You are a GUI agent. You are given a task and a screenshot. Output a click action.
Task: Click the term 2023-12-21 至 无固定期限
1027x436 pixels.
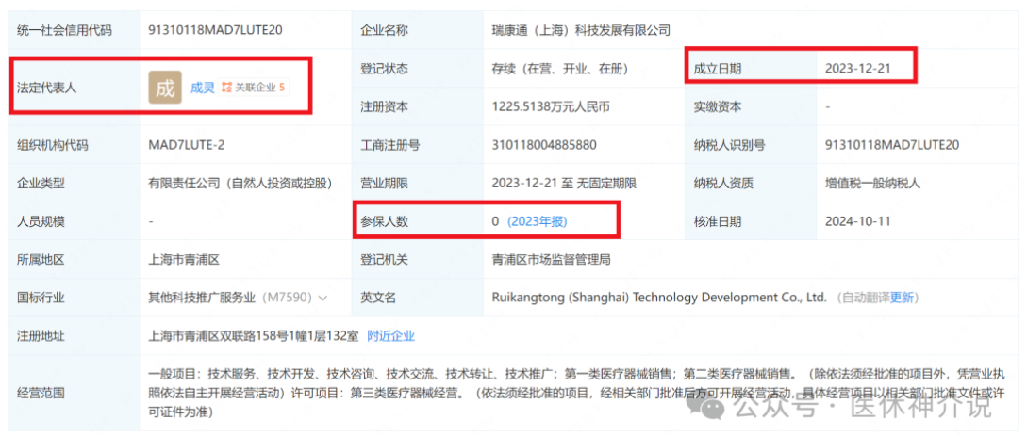564,184
